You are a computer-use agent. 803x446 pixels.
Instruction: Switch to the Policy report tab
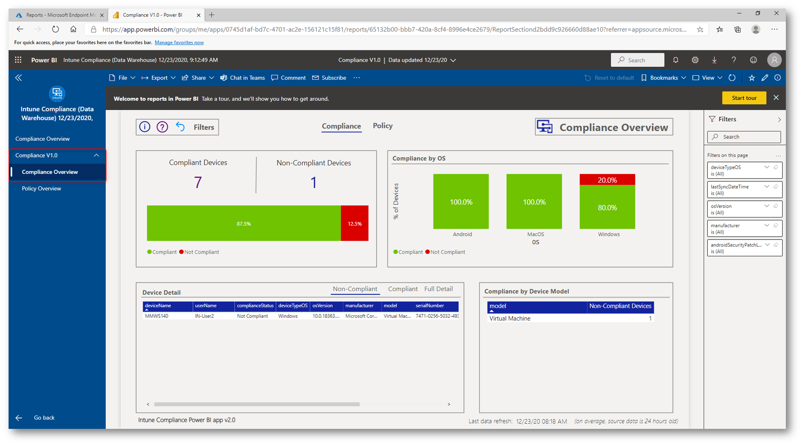point(382,126)
